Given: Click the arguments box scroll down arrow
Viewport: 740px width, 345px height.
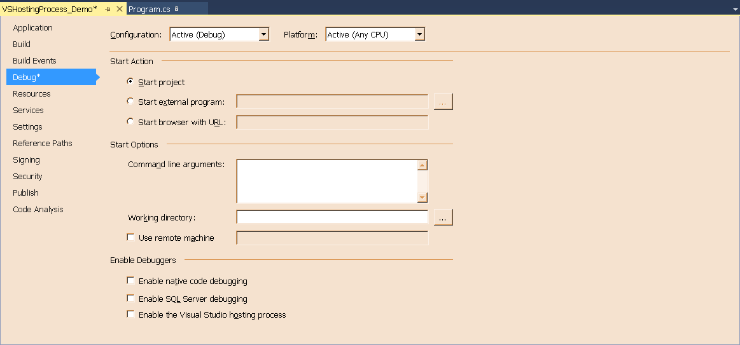Looking at the screenshot, I should [422, 198].
